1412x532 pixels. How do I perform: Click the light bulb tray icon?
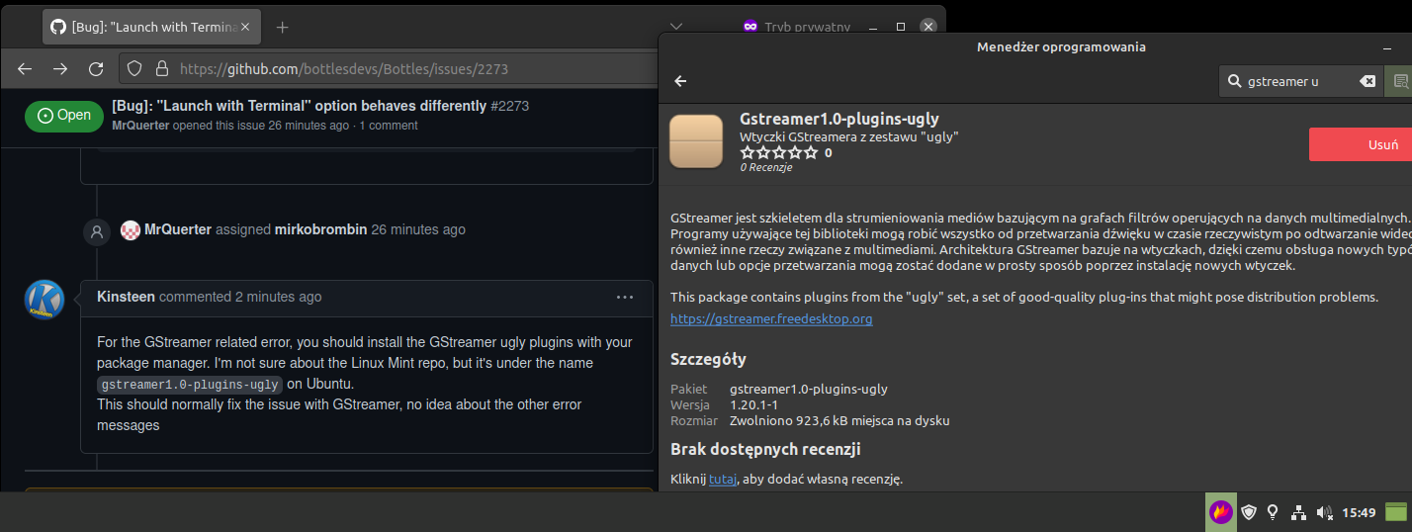pyautogui.click(x=1273, y=512)
